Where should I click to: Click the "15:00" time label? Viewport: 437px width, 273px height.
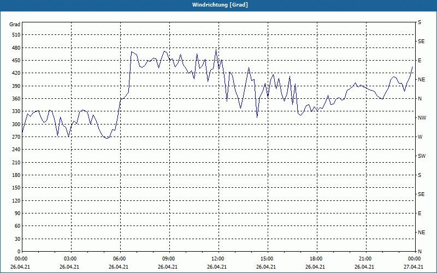[267, 259]
